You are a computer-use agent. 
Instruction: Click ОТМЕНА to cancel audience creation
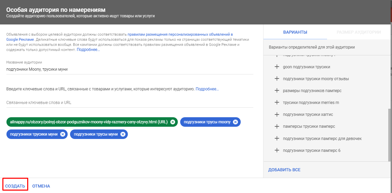tap(41, 186)
